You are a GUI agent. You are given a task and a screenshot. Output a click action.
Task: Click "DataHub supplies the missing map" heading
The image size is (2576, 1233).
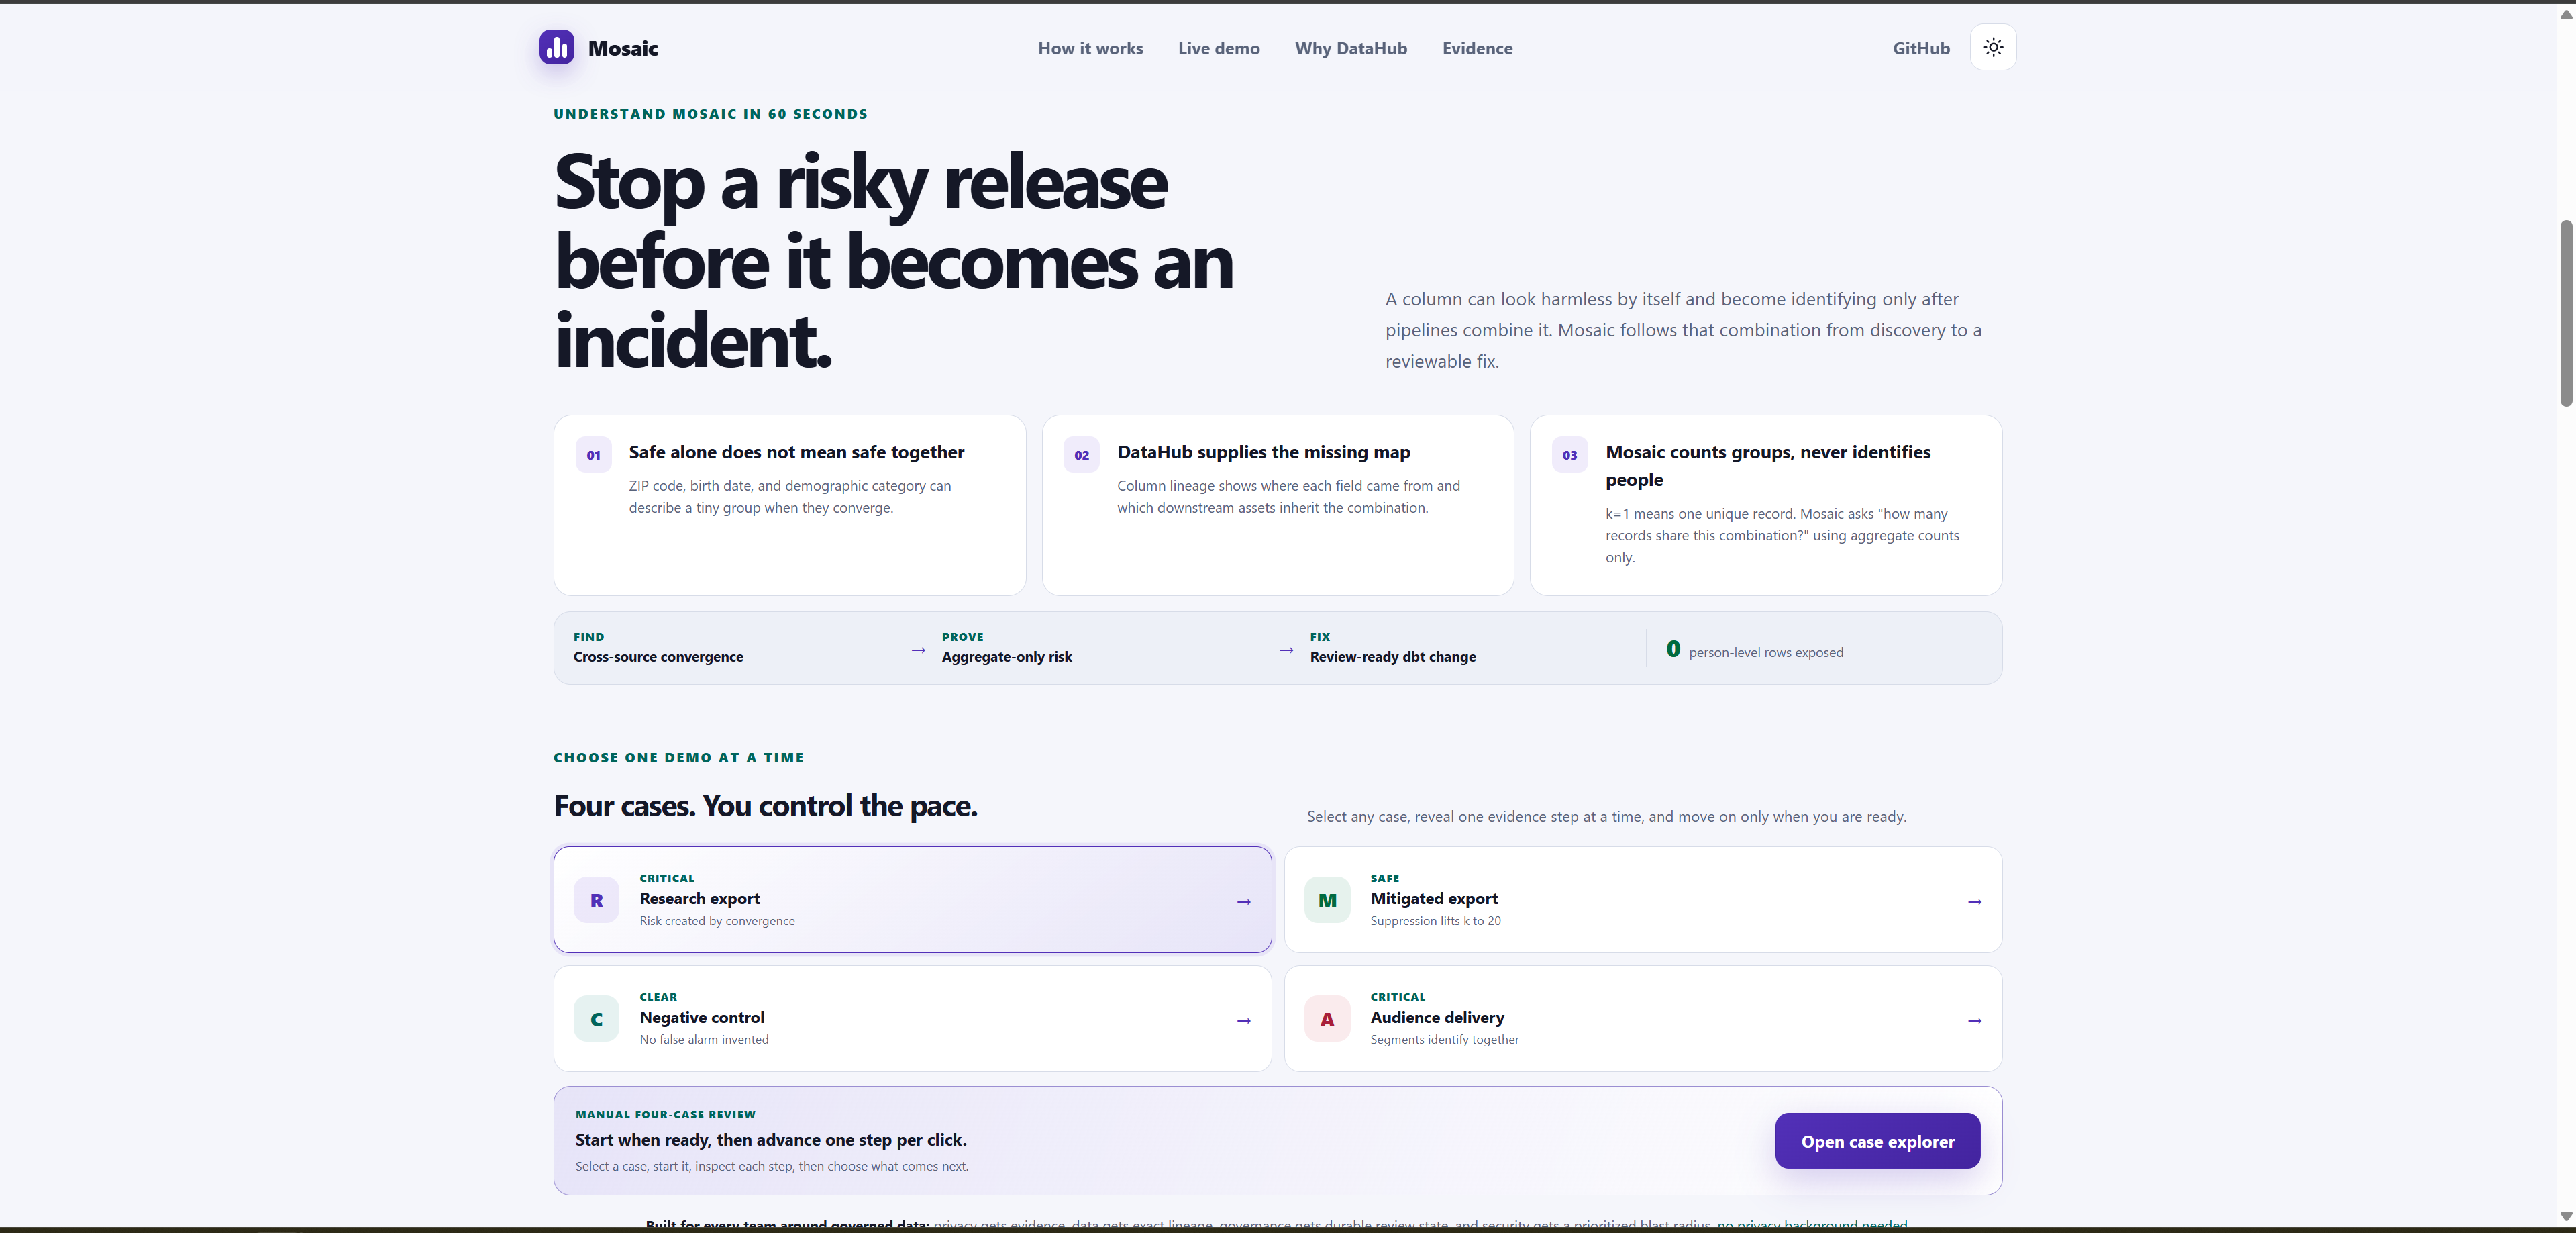pyautogui.click(x=1263, y=452)
